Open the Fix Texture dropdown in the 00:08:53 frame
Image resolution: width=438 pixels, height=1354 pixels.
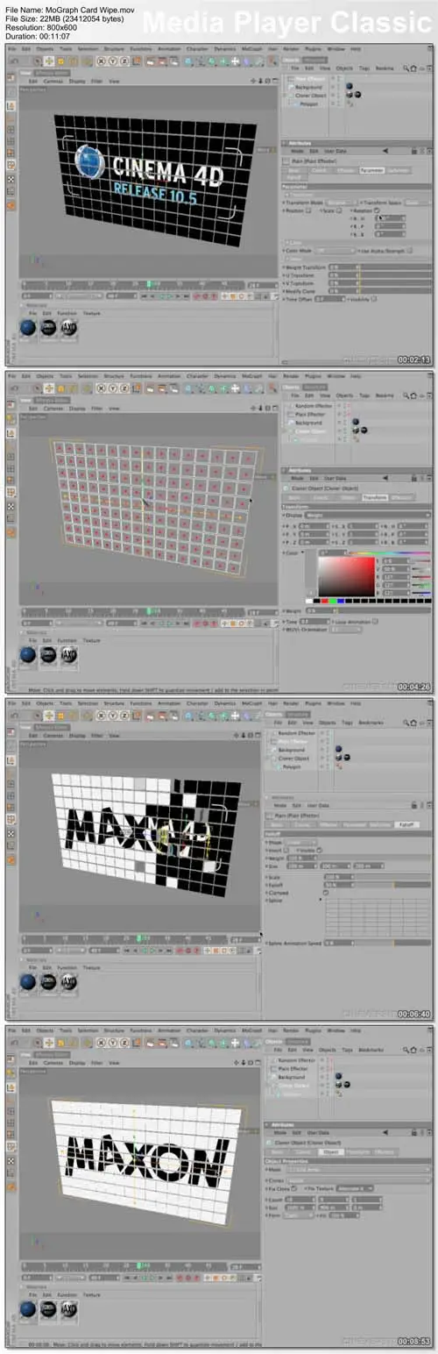[356, 1188]
